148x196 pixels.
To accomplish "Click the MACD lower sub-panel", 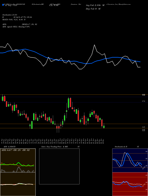I will tap(18, 184).
